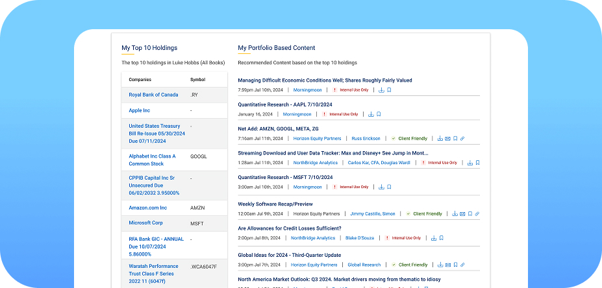The width and height of the screenshot is (602, 288).
Task: Click the .RY symbol cell
Action: click(194, 95)
